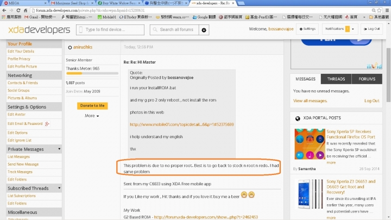Open Sony Xperia SP Firefox OS thumbnail

click(x=310, y=144)
